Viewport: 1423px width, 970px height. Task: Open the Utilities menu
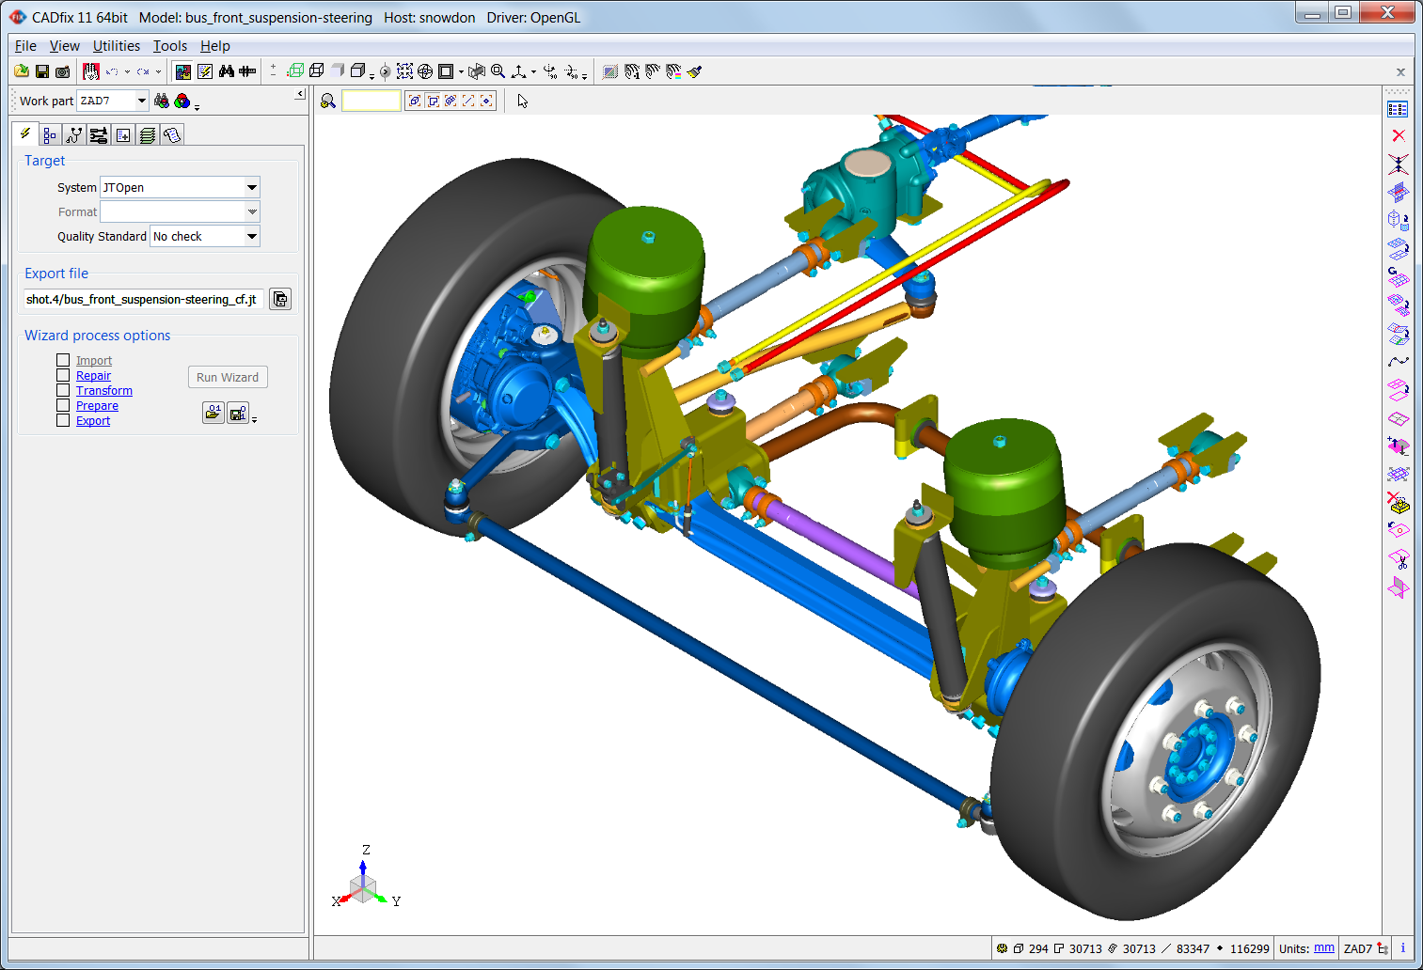pyautogui.click(x=116, y=45)
